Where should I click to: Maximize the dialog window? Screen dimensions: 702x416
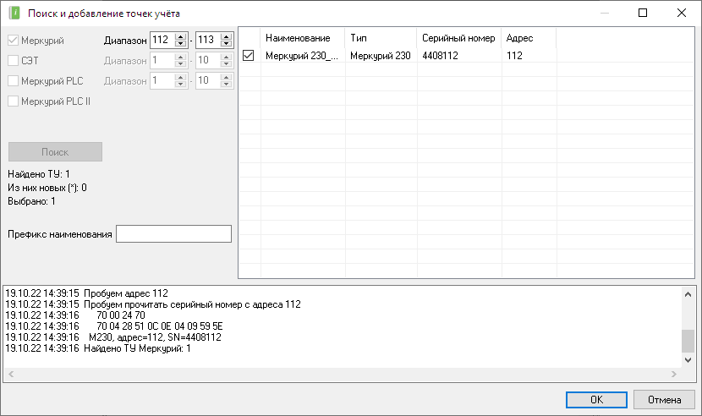pyautogui.click(x=643, y=13)
